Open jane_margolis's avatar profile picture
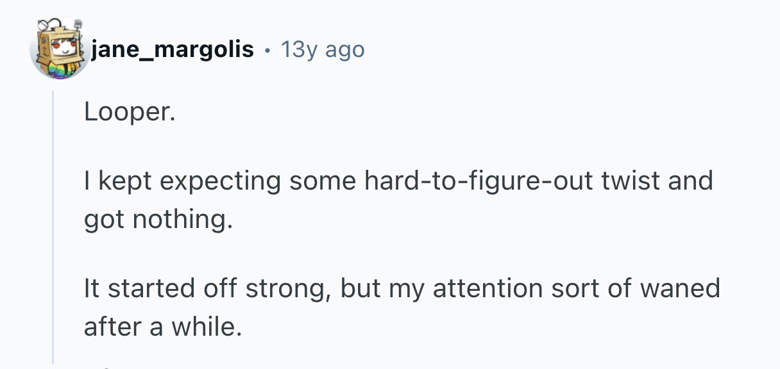 click(x=60, y=50)
